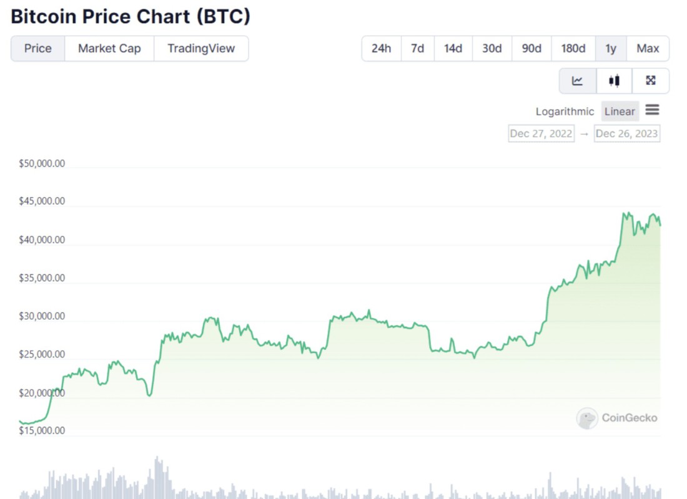
Task: Select the Price tab
Action: click(x=37, y=48)
